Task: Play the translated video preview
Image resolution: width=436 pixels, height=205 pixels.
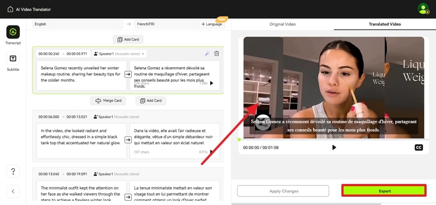Action: pos(334,147)
